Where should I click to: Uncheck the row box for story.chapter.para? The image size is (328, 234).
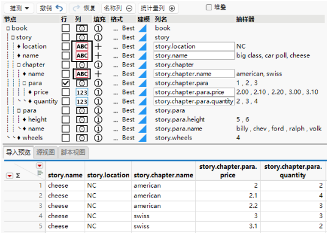click(x=66, y=83)
